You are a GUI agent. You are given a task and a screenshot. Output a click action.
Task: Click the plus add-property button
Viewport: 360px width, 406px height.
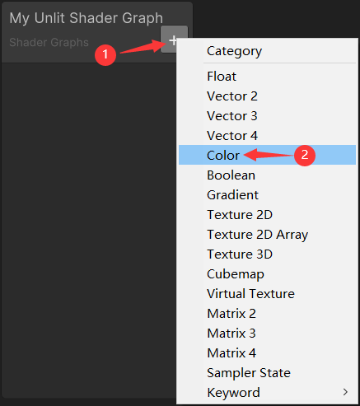pyautogui.click(x=174, y=40)
